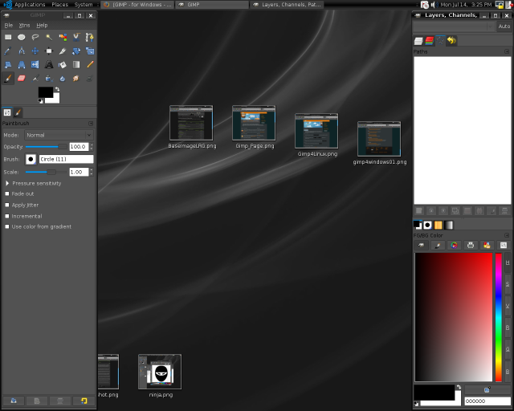Switch to the Channels tab icon
Screen dimensions: 514x411
coord(430,40)
